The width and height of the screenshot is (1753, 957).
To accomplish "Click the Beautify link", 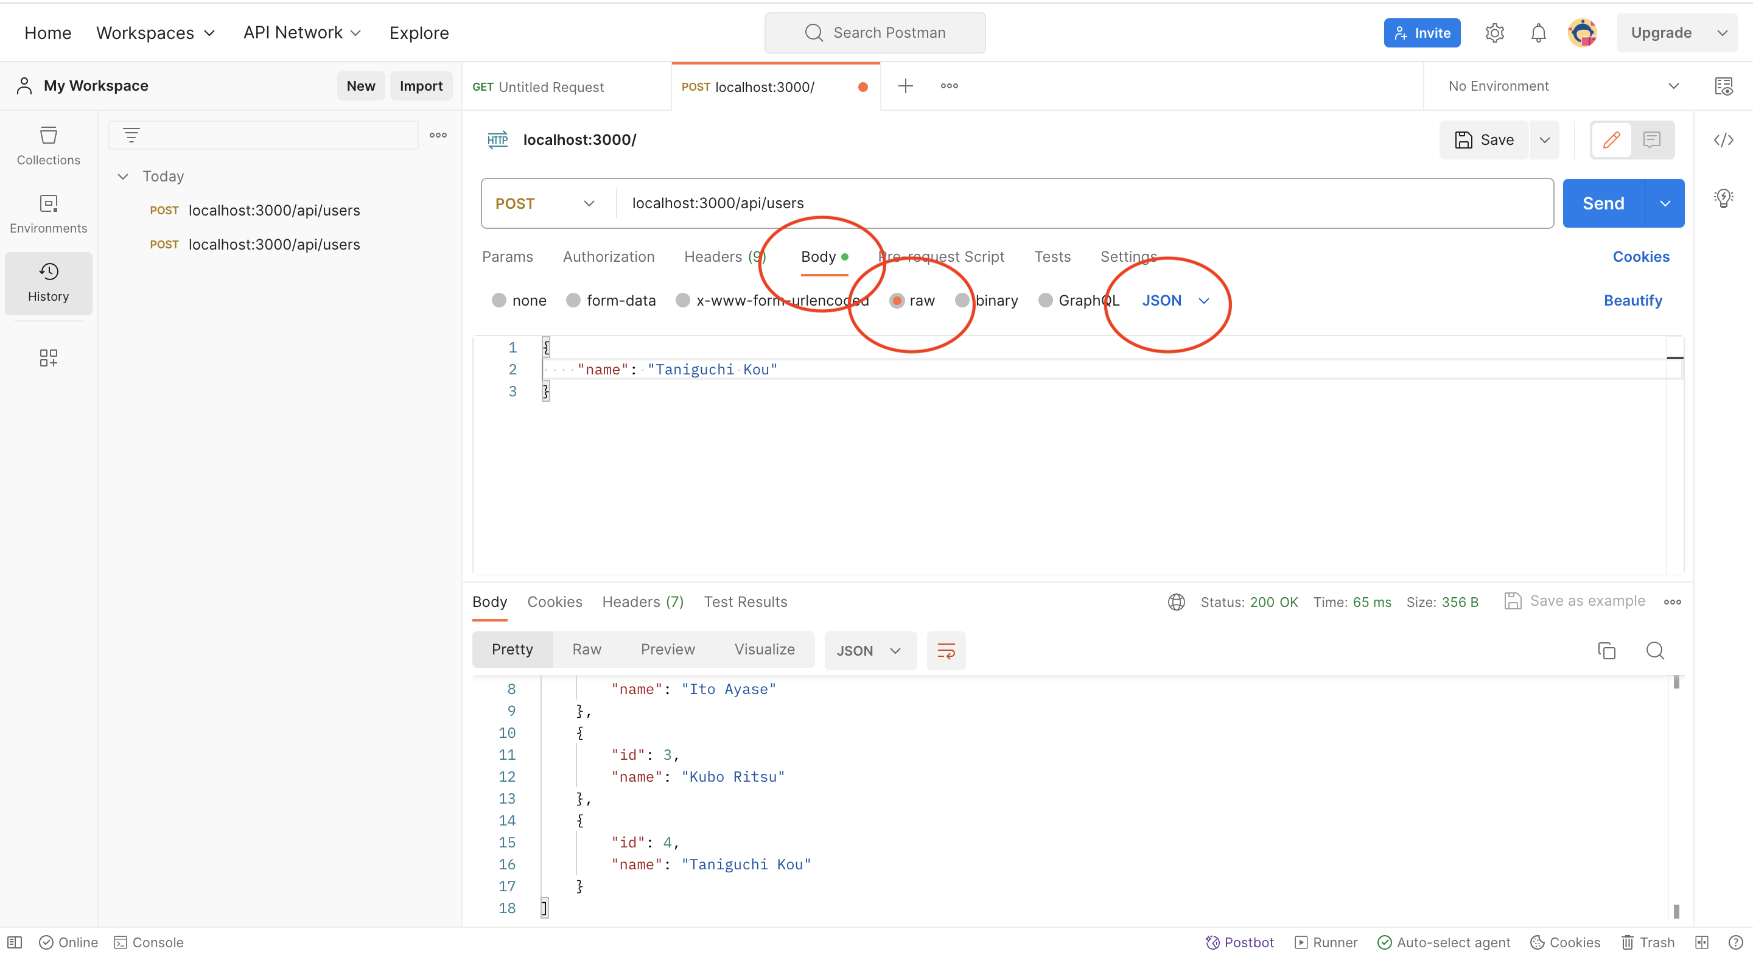I will 1632,300.
